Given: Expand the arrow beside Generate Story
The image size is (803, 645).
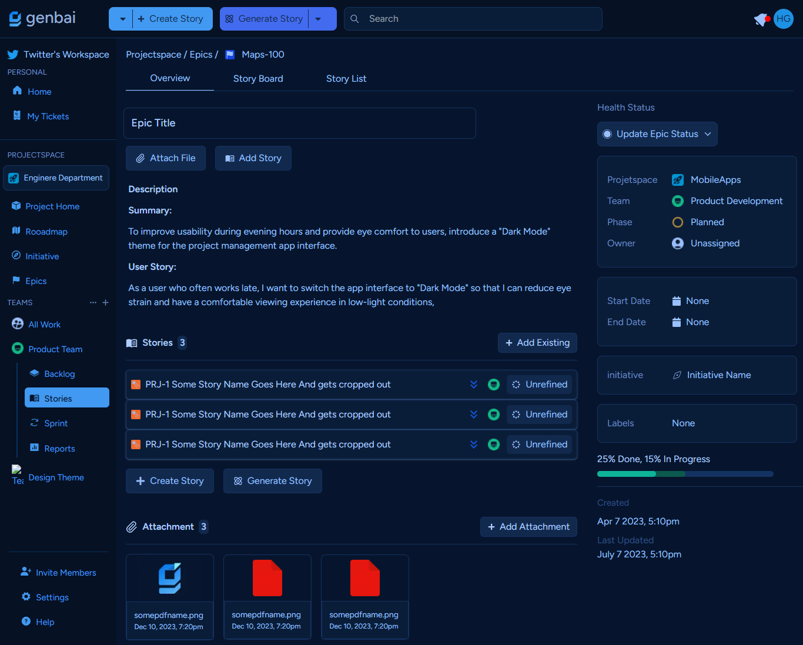Looking at the screenshot, I should [318, 19].
